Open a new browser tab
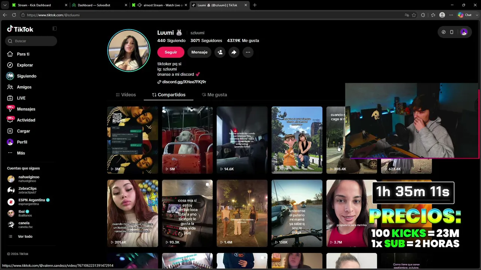This screenshot has height=270, width=481. pyautogui.click(x=255, y=5)
